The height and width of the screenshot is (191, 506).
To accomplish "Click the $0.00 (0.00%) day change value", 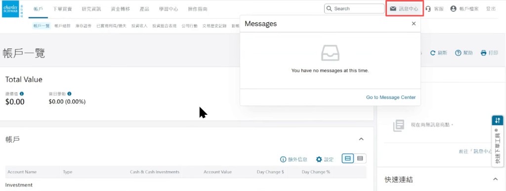I will [67, 102].
